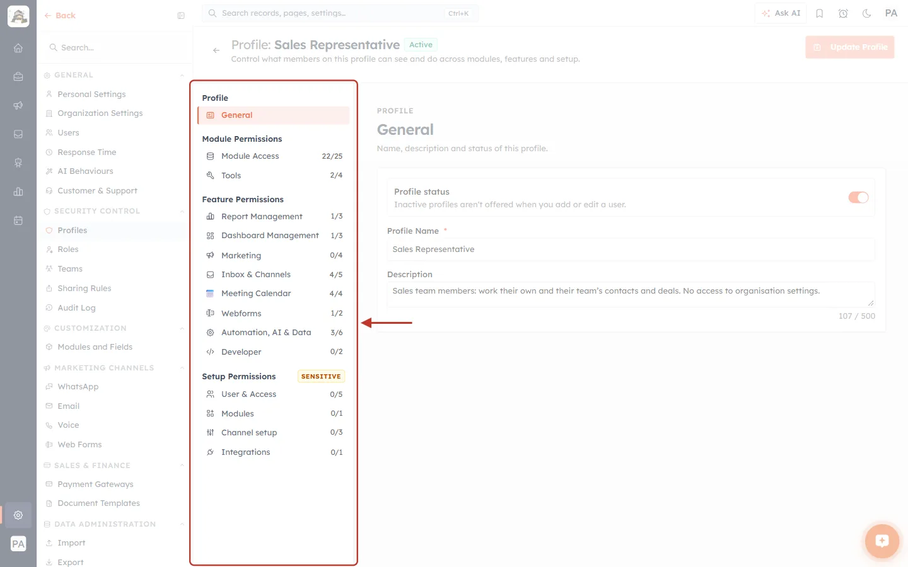This screenshot has height=567, width=908.
Task: Open the megaphone marketing icon in left rail
Action: (18, 105)
